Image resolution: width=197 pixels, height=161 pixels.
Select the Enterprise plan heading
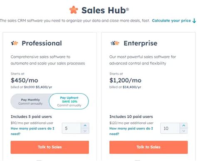point(140,43)
